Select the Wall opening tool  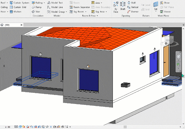pyautogui.click(x=132, y=3)
